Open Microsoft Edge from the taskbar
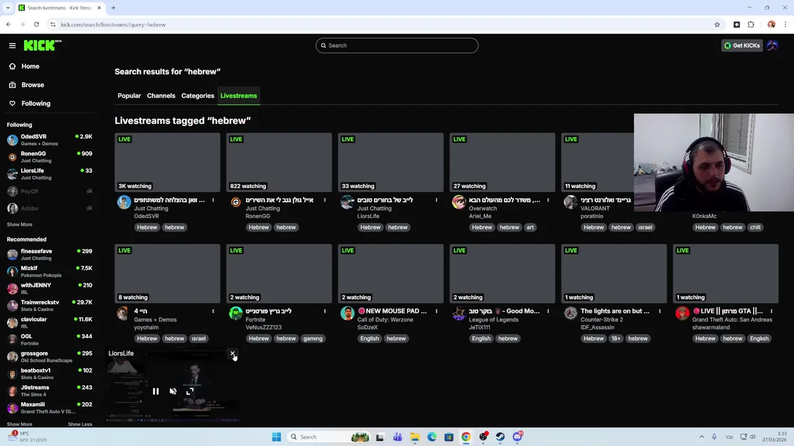794x446 pixels. coord(432,437)
